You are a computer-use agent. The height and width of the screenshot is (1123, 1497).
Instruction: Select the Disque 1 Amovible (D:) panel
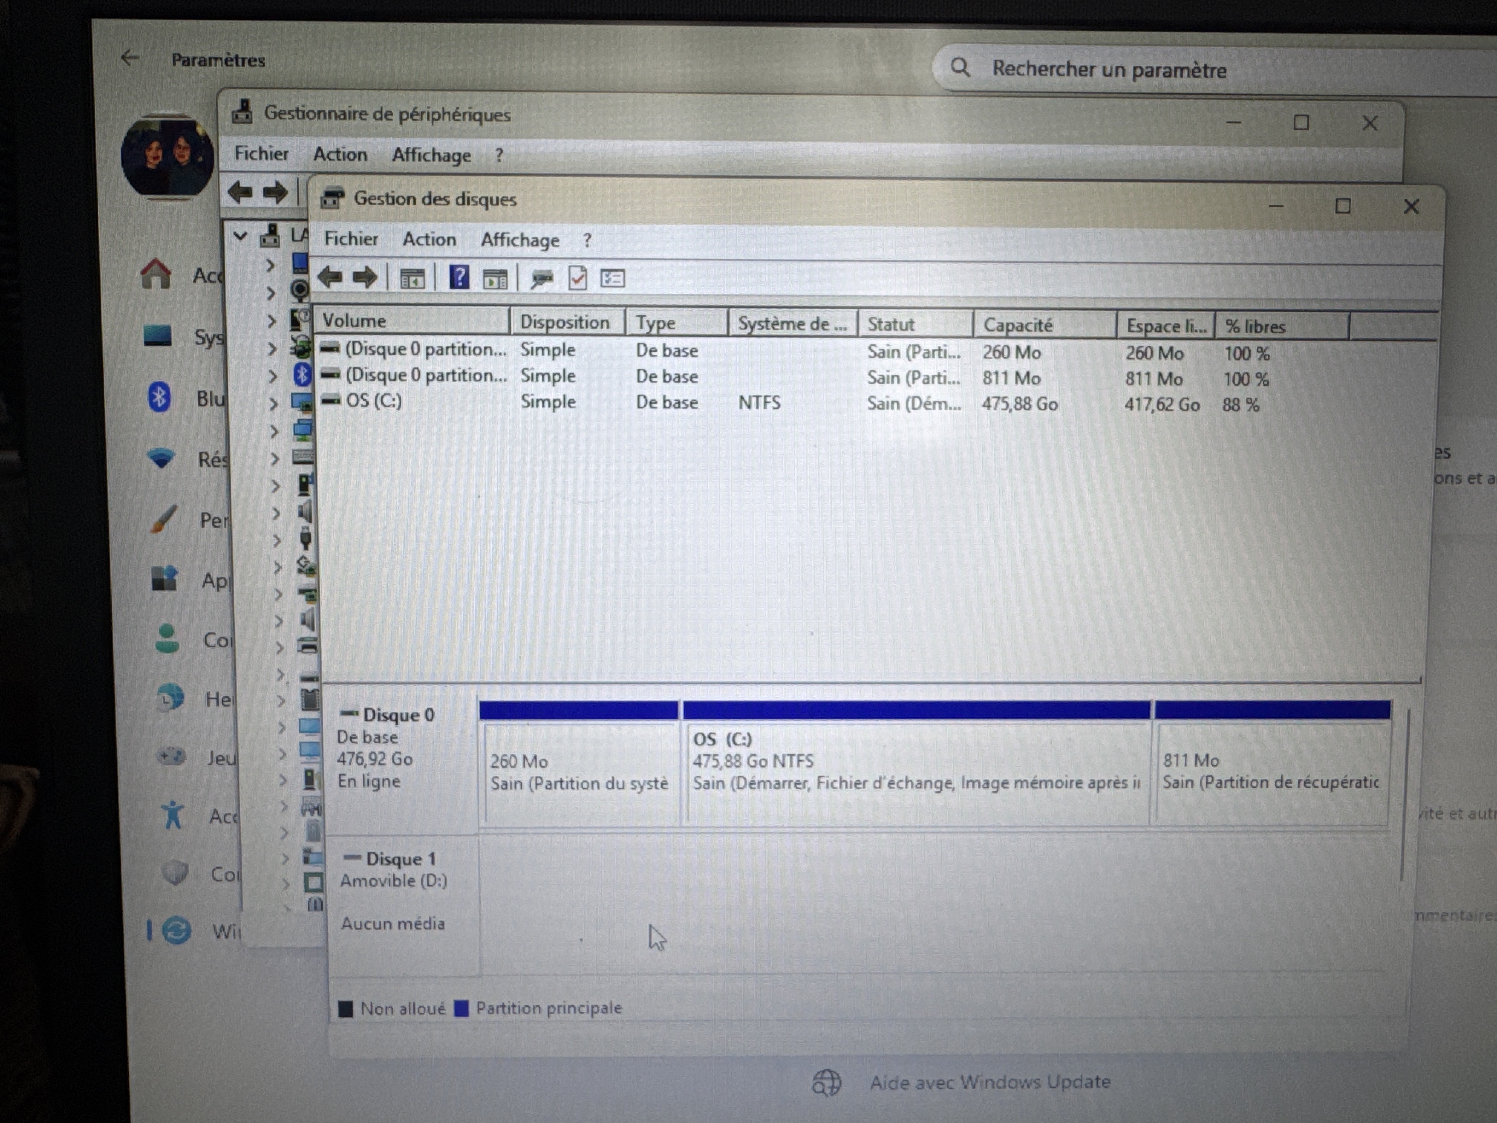[404, 905]
